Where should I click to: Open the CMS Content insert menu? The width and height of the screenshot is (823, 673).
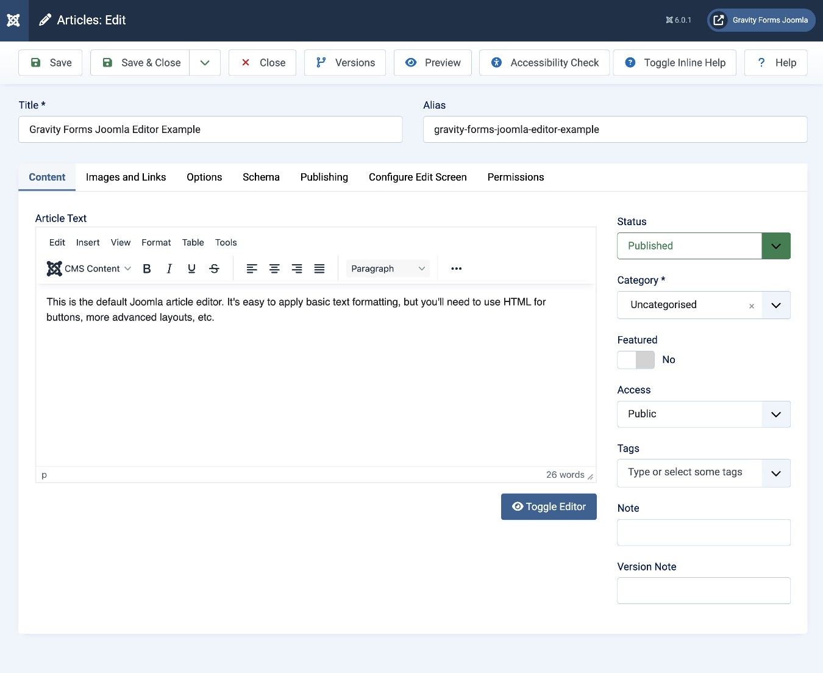click(88, 268)
